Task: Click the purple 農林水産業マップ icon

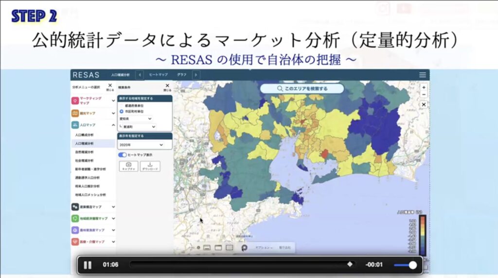Action: click(75, 230)
